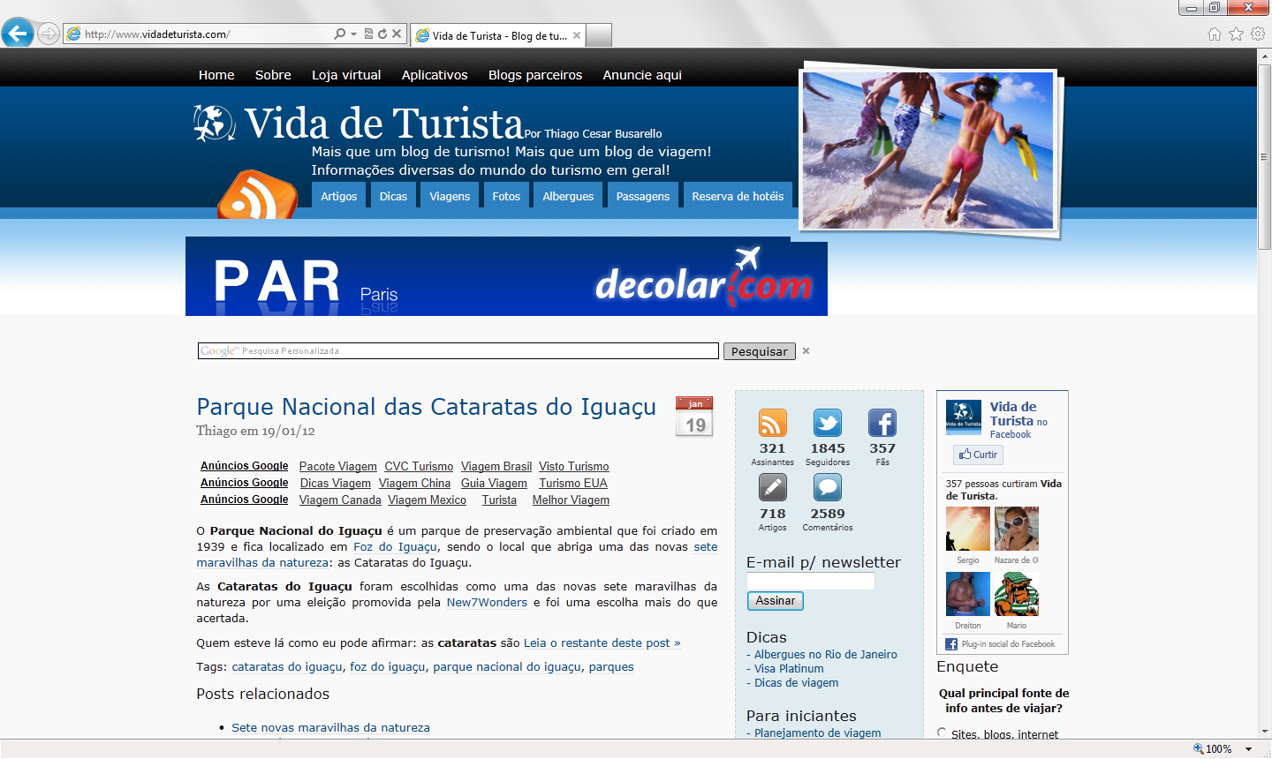Select the Albergues tab
The height and width of the screenshot is (759, 1272).
[x=568, y=196]
